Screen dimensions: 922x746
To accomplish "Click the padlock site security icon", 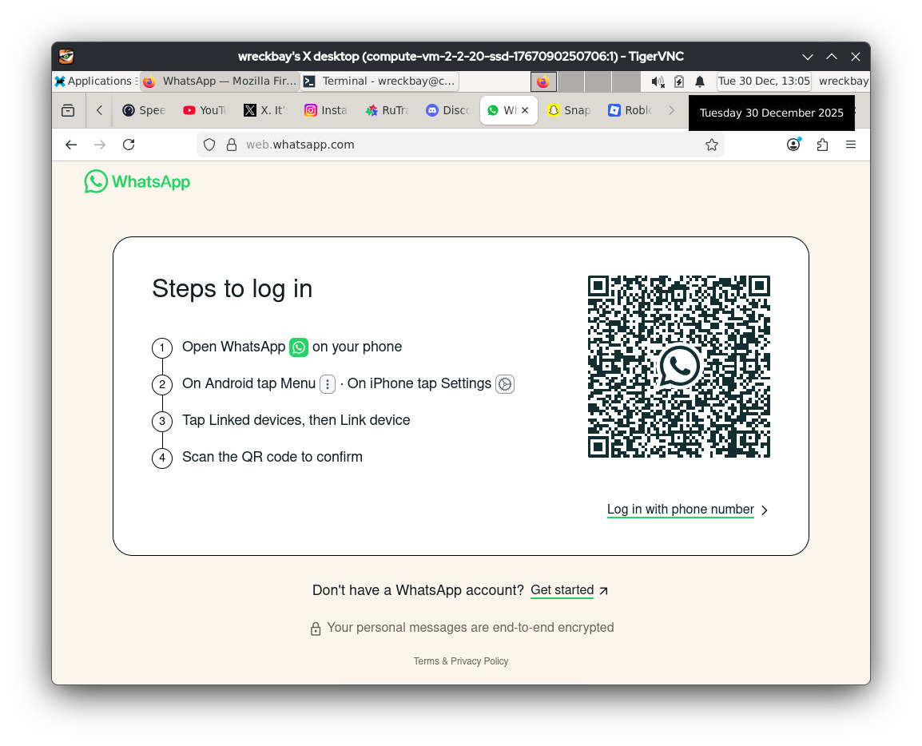I will 232,145.
